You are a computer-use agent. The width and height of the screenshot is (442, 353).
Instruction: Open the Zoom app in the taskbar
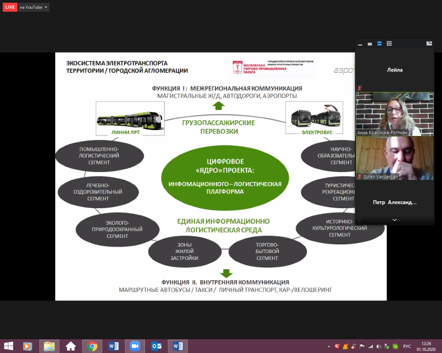[x=135, y=346]
